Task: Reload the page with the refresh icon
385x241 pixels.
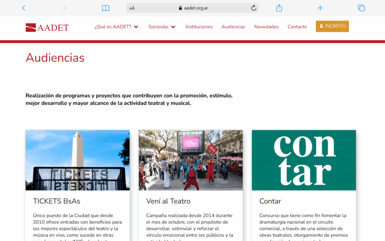Action: tap(253, 8)
